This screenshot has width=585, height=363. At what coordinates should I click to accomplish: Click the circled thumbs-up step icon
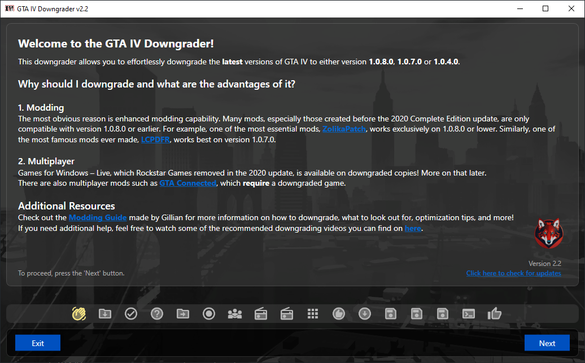pyautogui.click(x=339, y=314)
